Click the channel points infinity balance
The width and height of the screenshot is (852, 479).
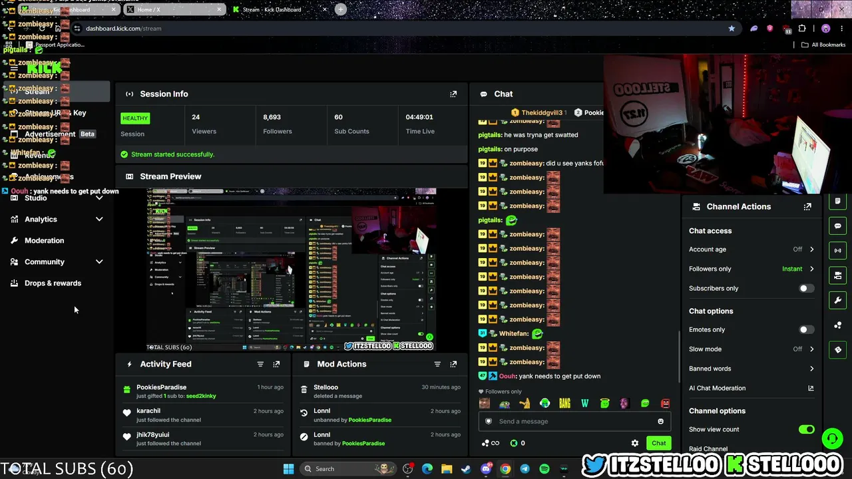tap(491, 443)
